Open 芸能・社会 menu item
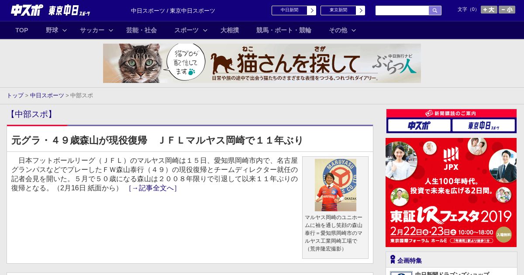The image size is (524, 275). [141, 30]
